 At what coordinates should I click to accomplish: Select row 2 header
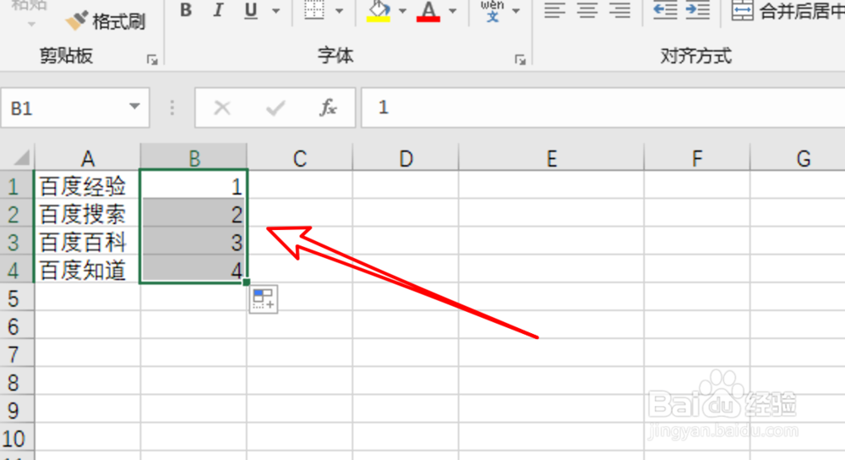click(16, 214)
